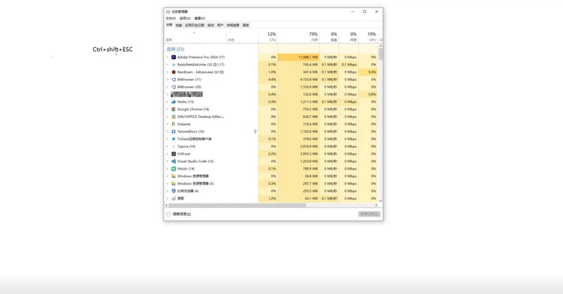Image resolution: width=563 pixels, height=294 pixels.
Task: Click the vertical scrollbar thumb of process list
Action: click(x=381, y=54)
